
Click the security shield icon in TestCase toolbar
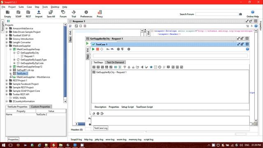click(x=122, y=49)
